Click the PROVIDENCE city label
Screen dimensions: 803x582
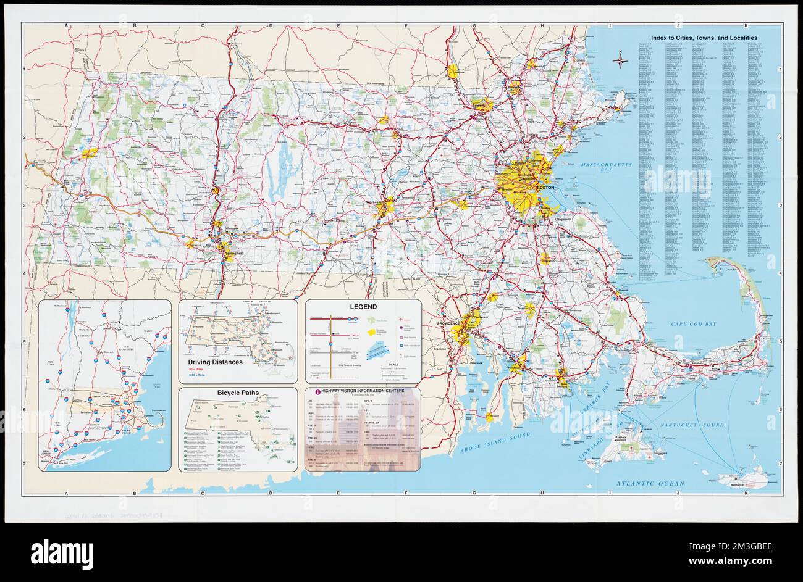point(449,323)
